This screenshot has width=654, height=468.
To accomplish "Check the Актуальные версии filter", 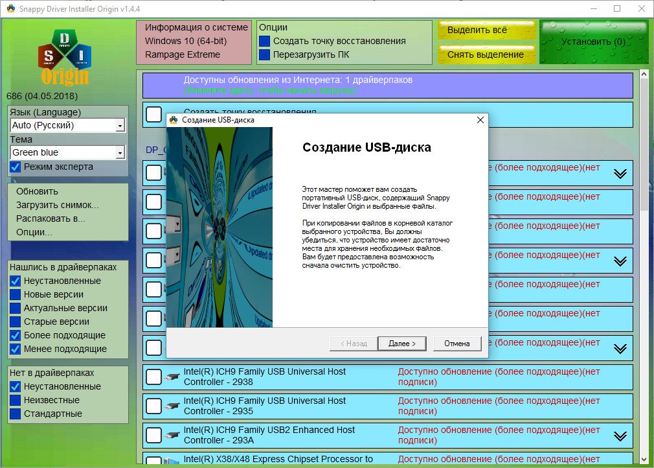I will (x=16, y=308).
